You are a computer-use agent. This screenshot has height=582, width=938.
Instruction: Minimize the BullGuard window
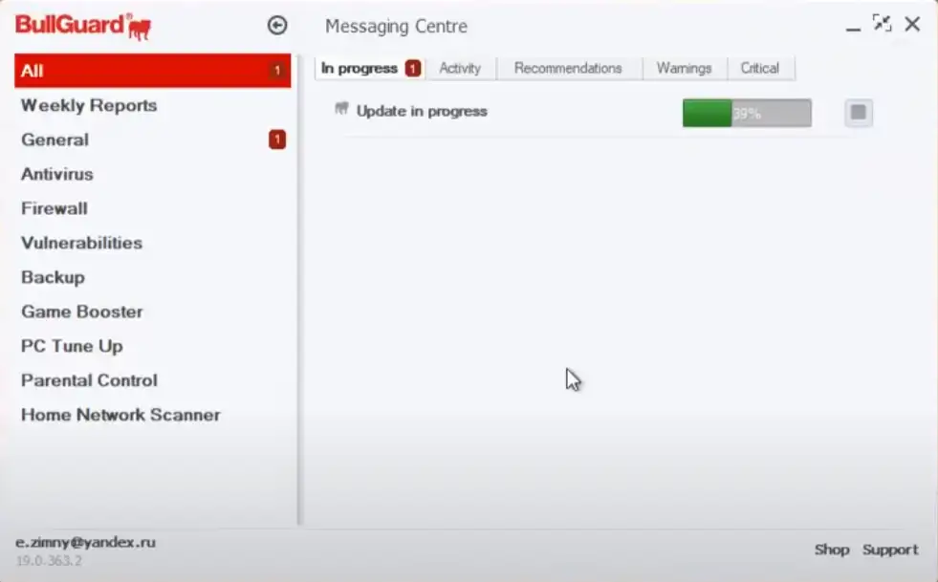[853, 27]
